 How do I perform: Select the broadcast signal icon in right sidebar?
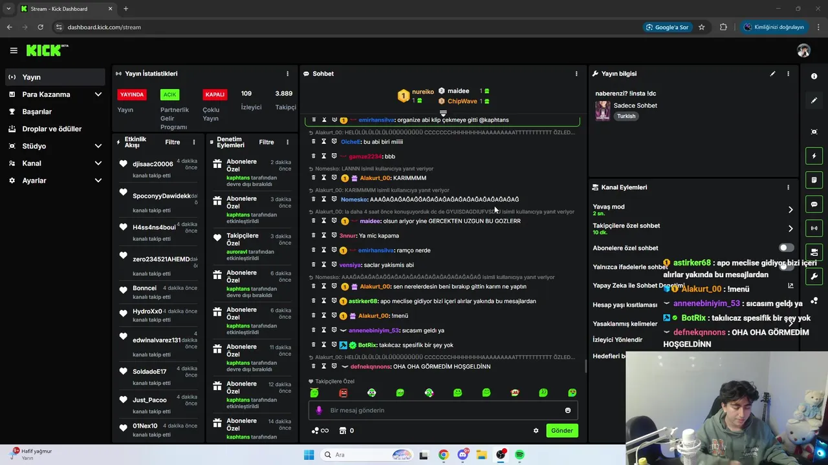pos(814,228)
